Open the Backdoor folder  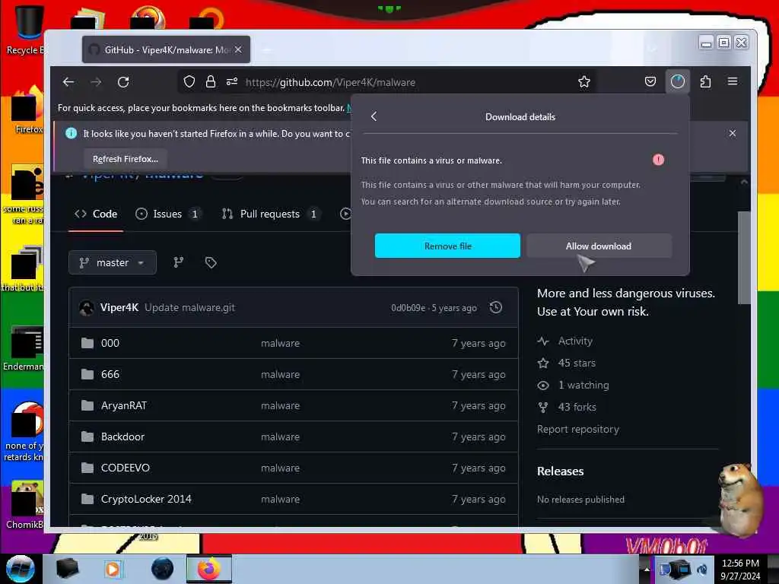(x=122, y=437)
